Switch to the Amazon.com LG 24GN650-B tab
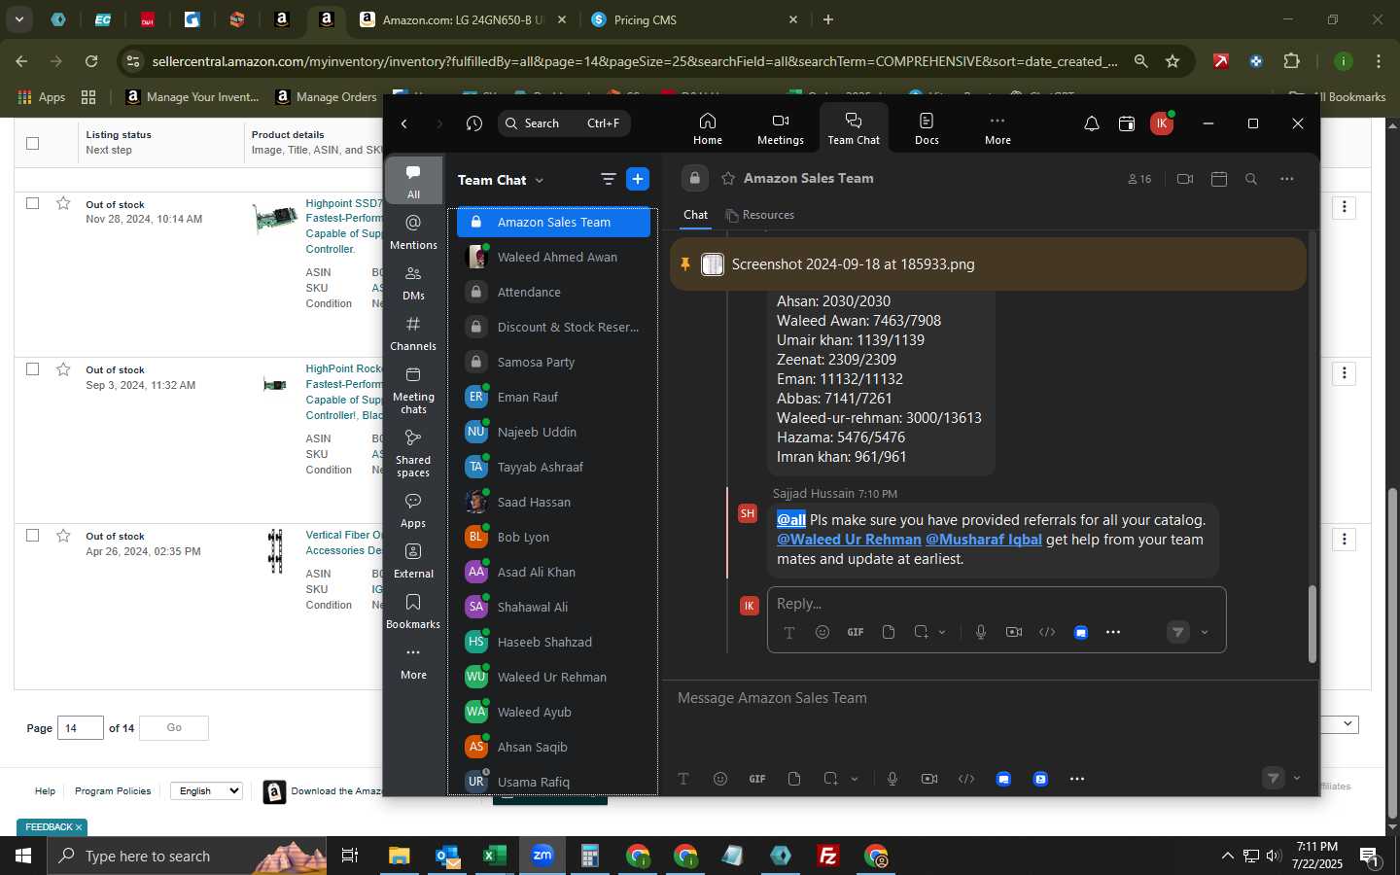Image resolution: width=1400 pixels, height=875 pixels. [x=464, y=19]
